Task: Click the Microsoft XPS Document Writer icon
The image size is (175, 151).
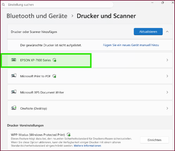Action: 14,92
